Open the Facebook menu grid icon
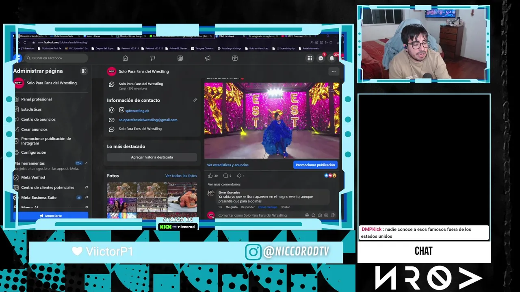 310,58
